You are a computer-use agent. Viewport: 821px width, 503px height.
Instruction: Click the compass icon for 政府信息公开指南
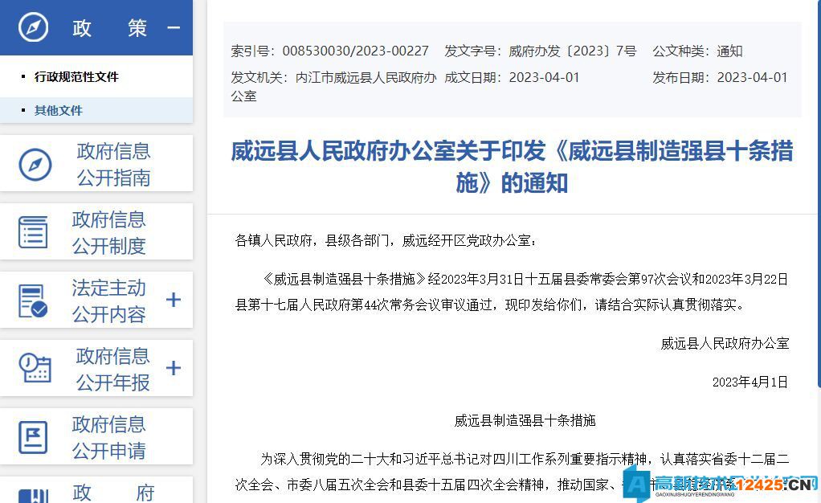pyautogui.click(x=35, y=165)
